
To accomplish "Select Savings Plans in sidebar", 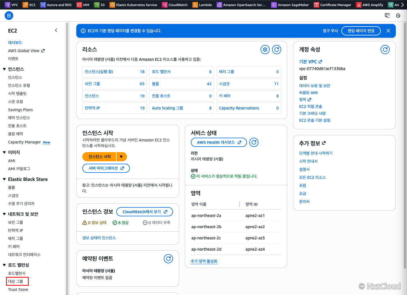I will 20,110.
